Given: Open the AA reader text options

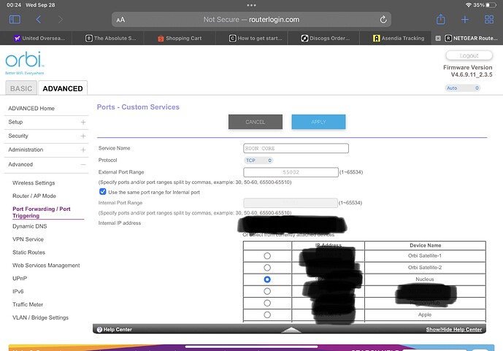Looking at the screenshot, I should click(x=120, y=20).
